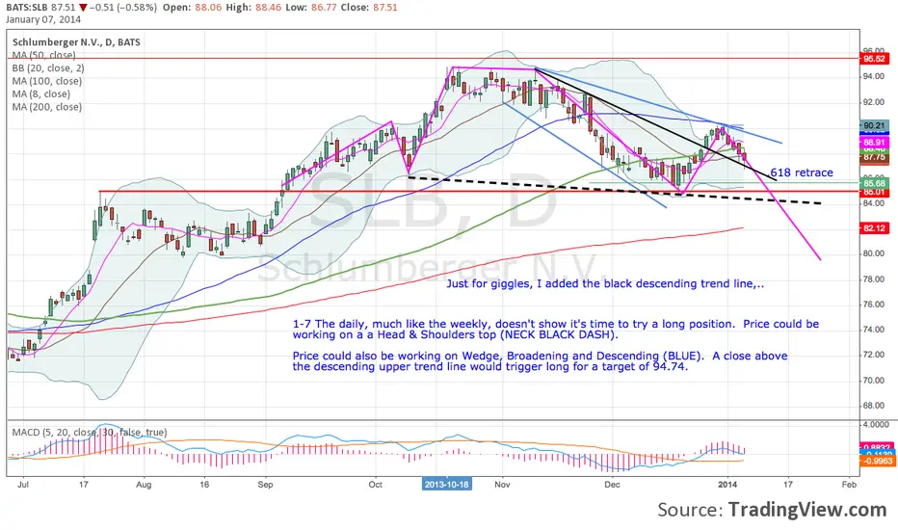
Task: Click the red 82.12 price label
Action: (x=874, y=228)
